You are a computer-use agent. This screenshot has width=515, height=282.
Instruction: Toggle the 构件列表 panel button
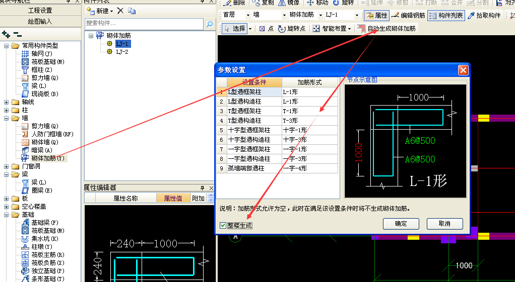446,16
